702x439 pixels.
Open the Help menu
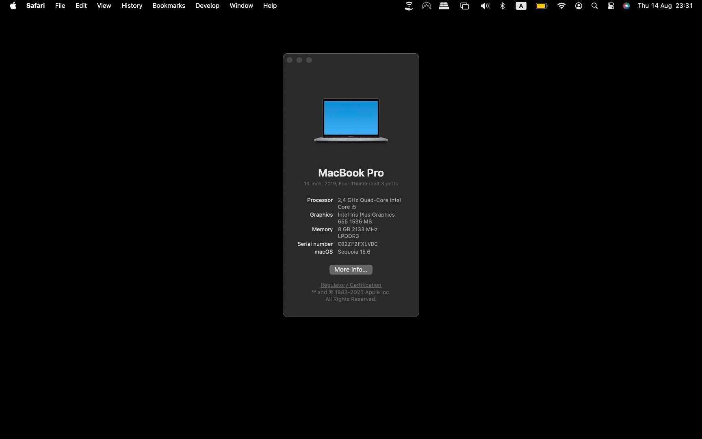270,6
